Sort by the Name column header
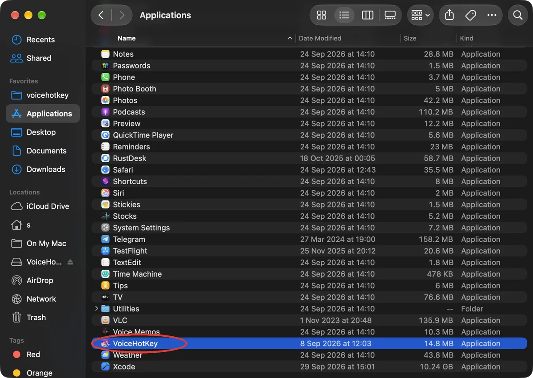 pyautogui.click(x=127, y=38)
